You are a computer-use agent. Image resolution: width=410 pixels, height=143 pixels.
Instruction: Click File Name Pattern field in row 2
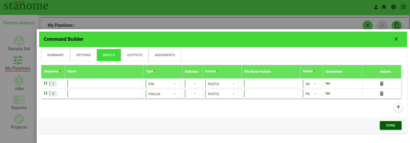271,94
